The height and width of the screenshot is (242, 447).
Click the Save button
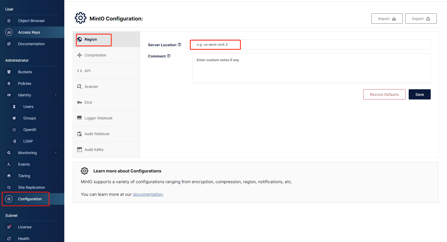click(x=419, y=94)
